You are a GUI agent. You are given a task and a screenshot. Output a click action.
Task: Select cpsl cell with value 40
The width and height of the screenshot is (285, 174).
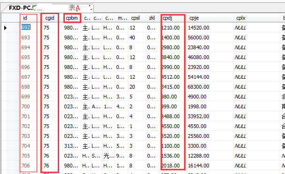[132, 38]
